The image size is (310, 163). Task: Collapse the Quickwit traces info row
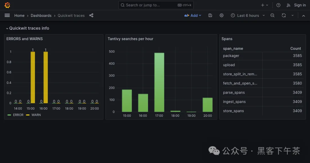coord(28,28)
